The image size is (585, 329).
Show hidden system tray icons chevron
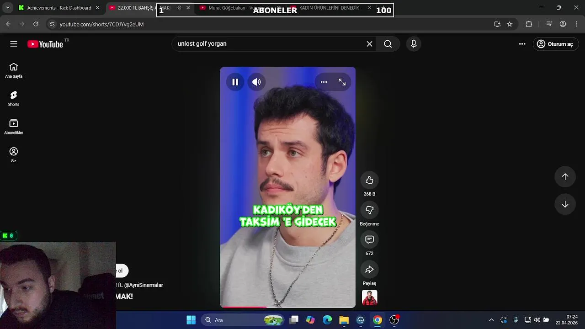[491, 320]
